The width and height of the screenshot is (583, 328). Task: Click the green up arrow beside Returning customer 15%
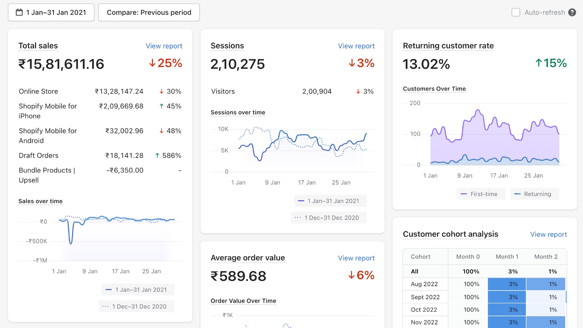539,63
